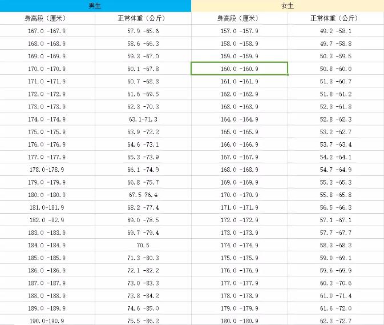The image size is (384, 325).
Task: Select the cell 182.0 -82.9
Action: pyautogui.click(x=47, y=220)
